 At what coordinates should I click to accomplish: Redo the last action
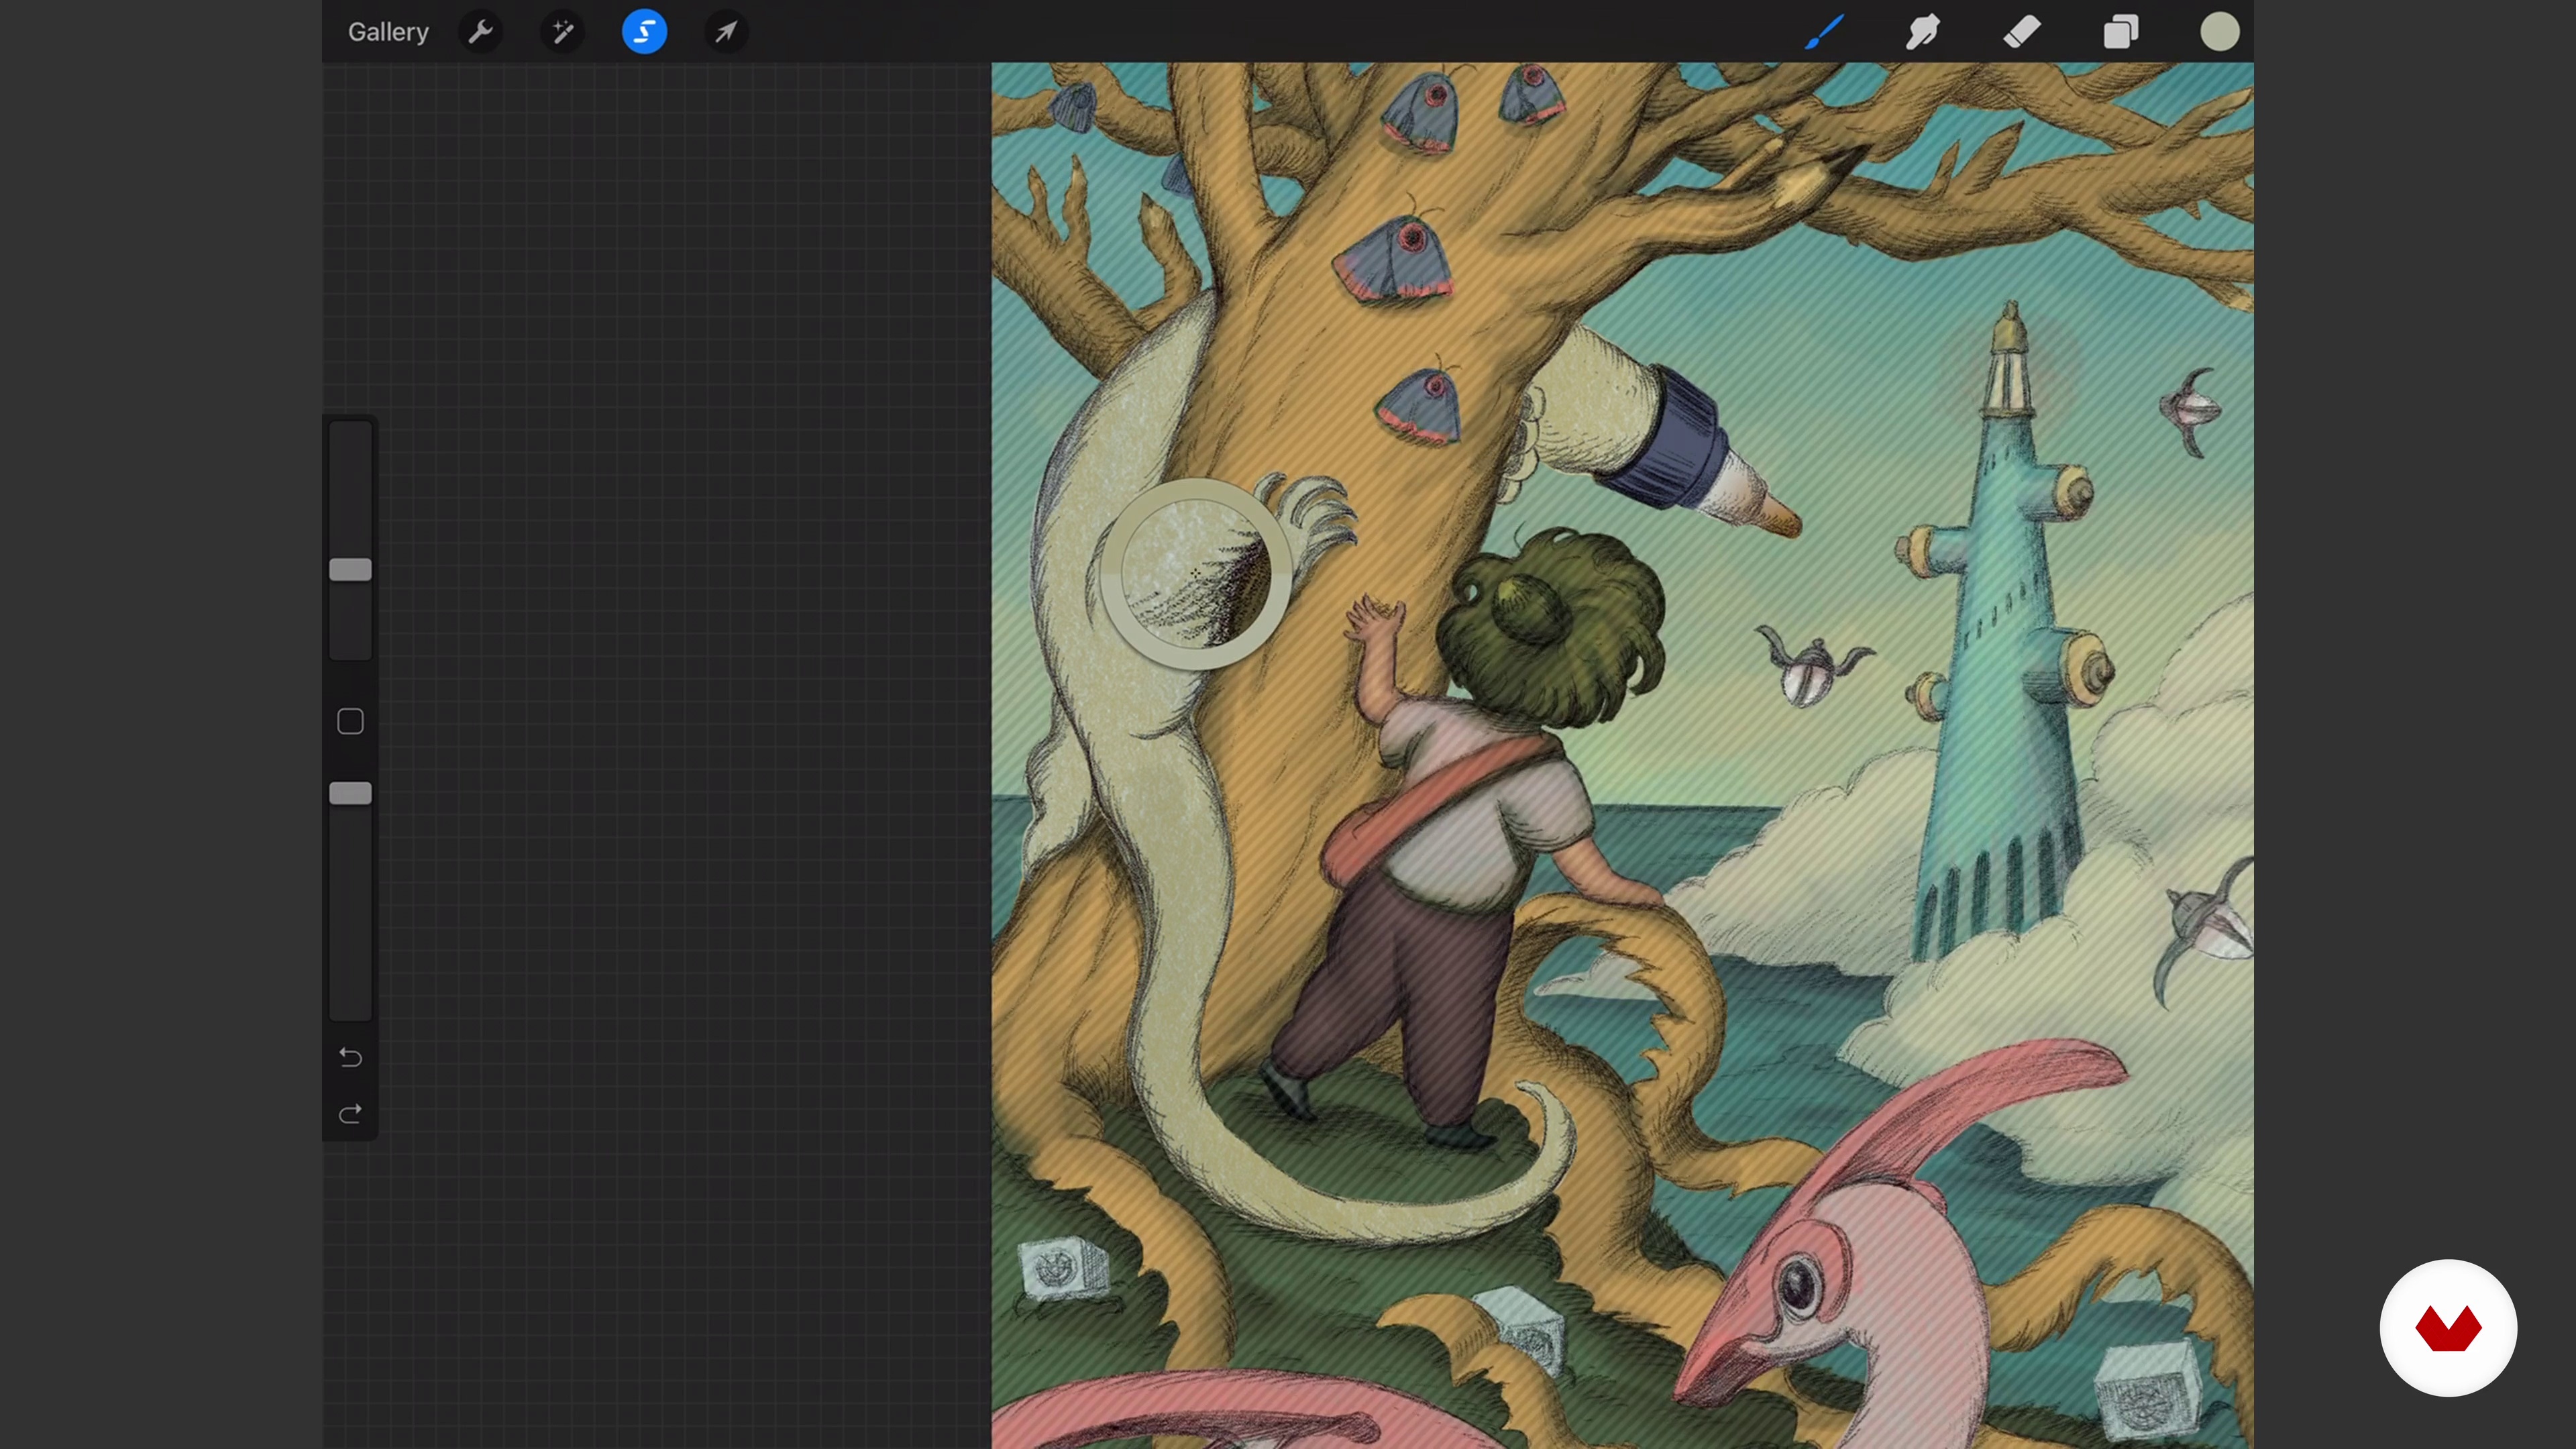pos(351,1114)
